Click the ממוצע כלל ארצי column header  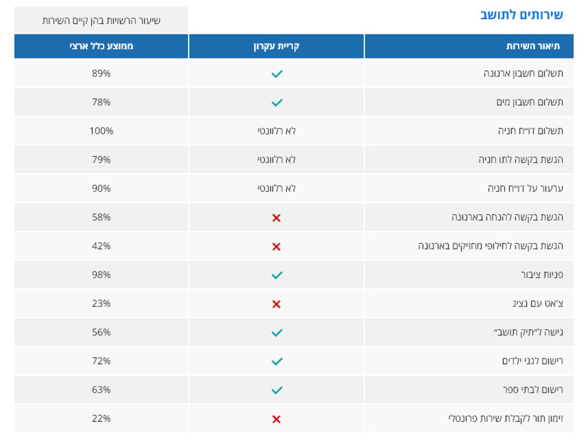[101, 46]
